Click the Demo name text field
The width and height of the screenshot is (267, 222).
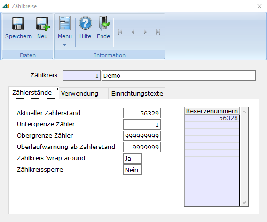[x=179, y=75]
